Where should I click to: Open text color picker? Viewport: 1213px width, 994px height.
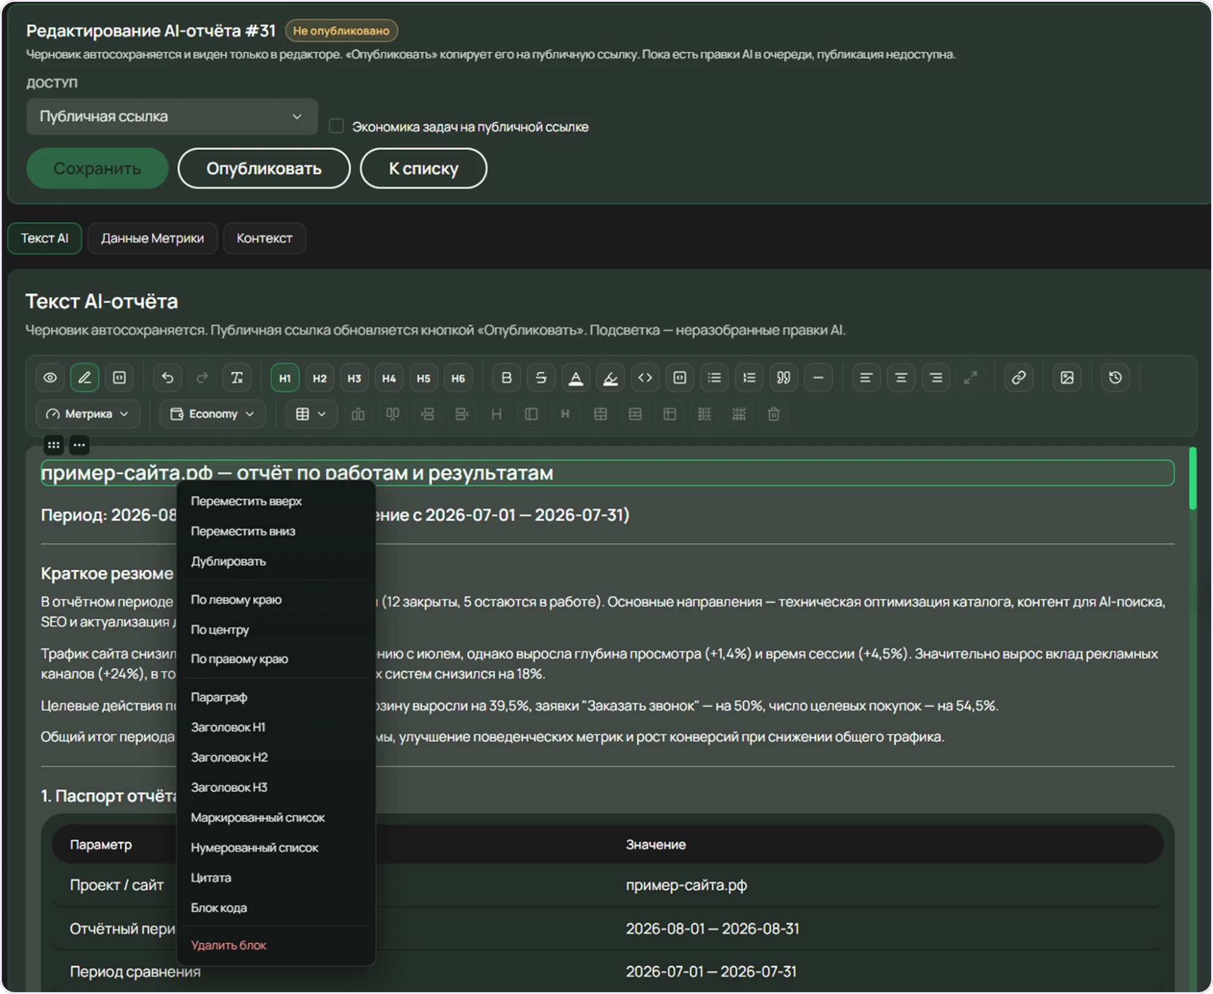click(575, 378)
